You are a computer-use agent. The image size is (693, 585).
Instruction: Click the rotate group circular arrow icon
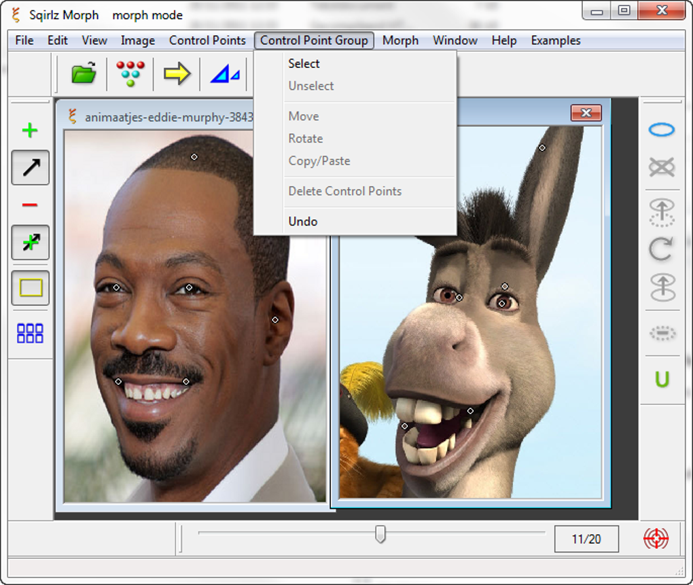[x=662, y=249]
